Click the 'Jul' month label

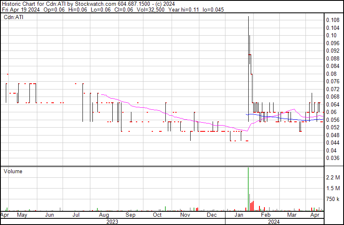(76, 215)
